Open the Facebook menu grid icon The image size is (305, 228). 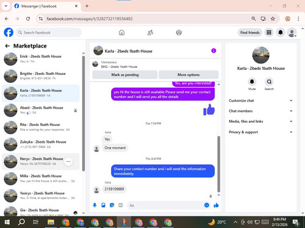(x=269, y=32)
